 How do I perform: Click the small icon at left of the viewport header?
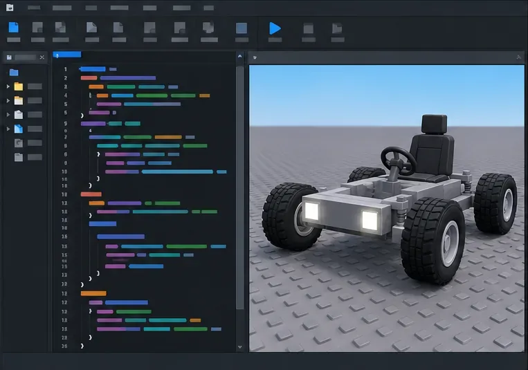click(x=255, y=57)
